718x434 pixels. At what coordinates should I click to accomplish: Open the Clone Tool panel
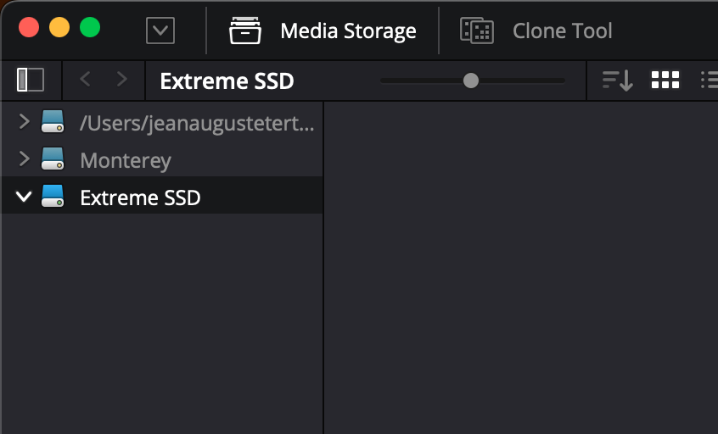(x=562, y=31)
